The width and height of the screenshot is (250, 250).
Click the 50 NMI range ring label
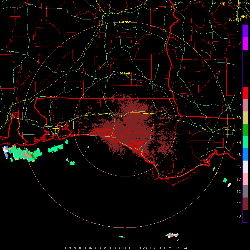125,73
